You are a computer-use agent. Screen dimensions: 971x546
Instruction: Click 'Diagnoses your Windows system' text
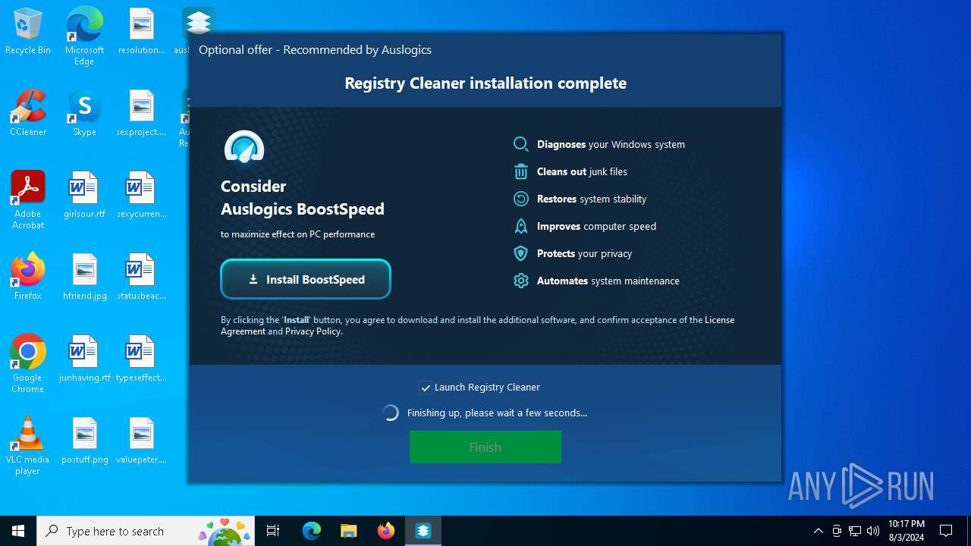[x=611, y=144]
